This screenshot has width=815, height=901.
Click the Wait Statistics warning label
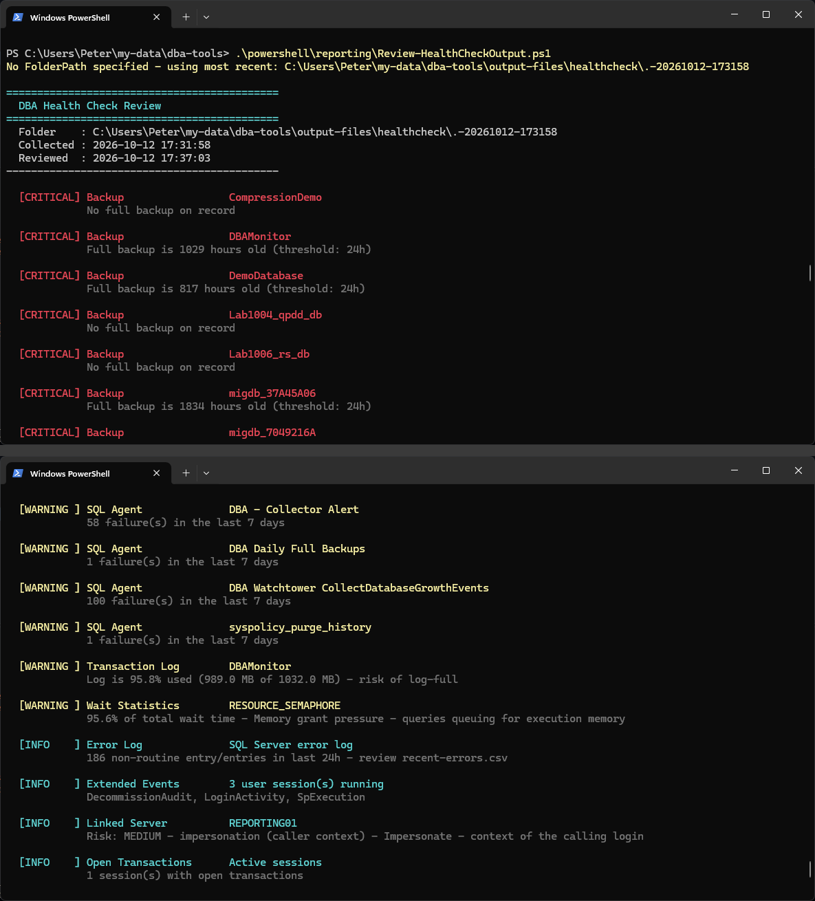[x=133, y=706]
